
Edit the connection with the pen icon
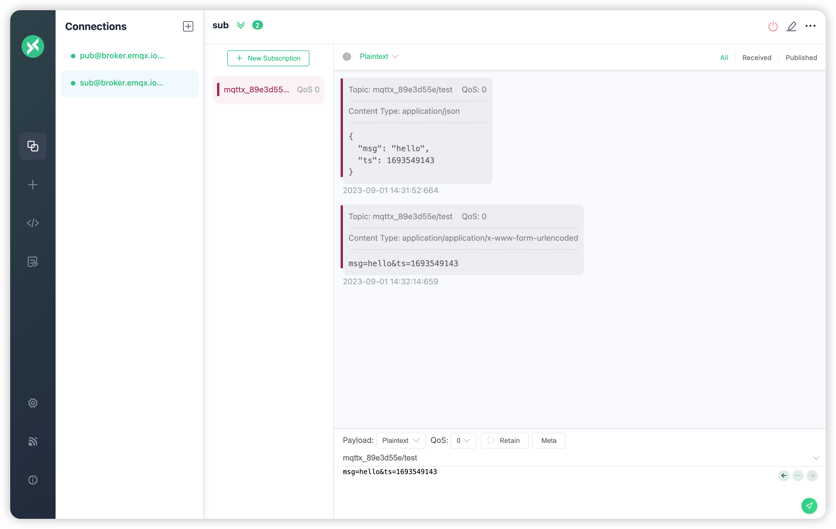pos(792,26)
